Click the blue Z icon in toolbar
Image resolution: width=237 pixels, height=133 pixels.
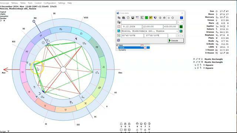point(181,18)
